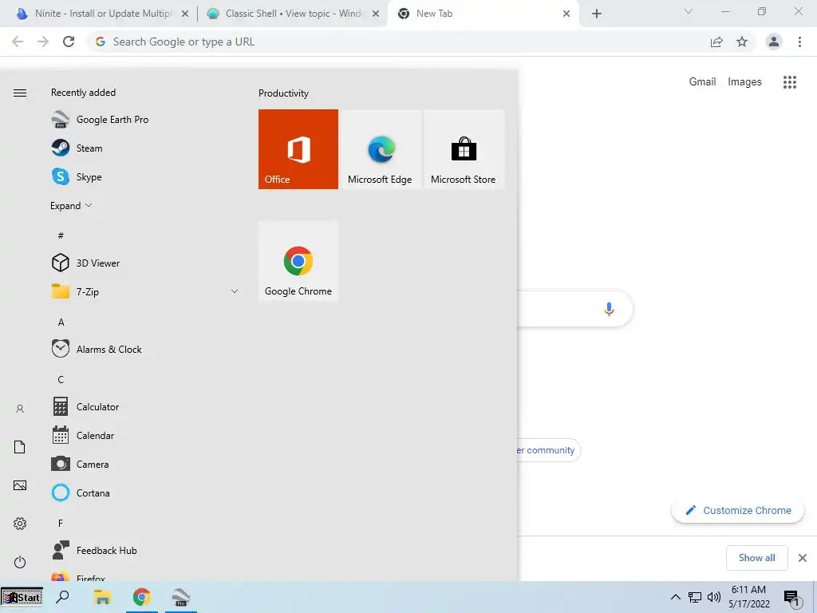Click the voice search microphone
The width and height of the screenshot is (817, 613).
[609, 309]
